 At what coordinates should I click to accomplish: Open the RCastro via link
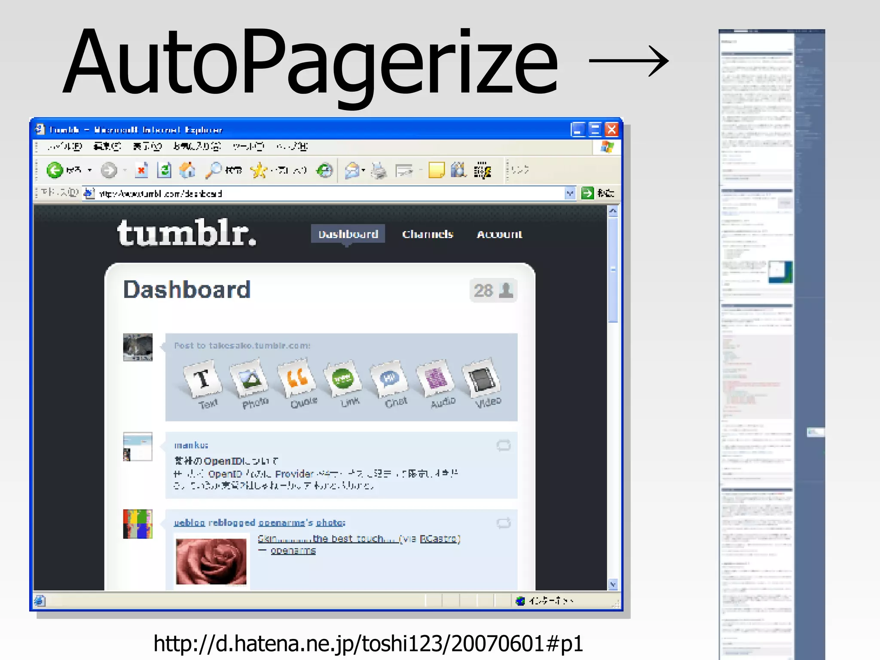[x=438, y=539]
